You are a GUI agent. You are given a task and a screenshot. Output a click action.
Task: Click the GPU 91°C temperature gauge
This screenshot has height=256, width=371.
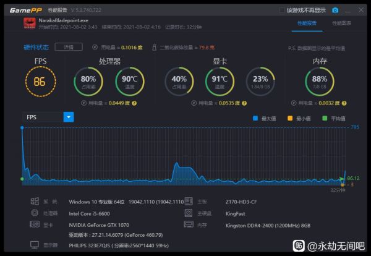[220, 82]
